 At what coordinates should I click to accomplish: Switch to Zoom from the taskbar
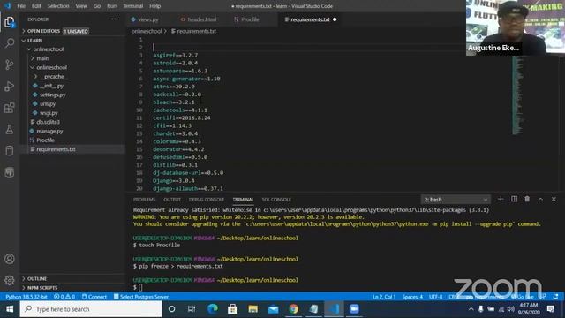(x=355, y=309)
